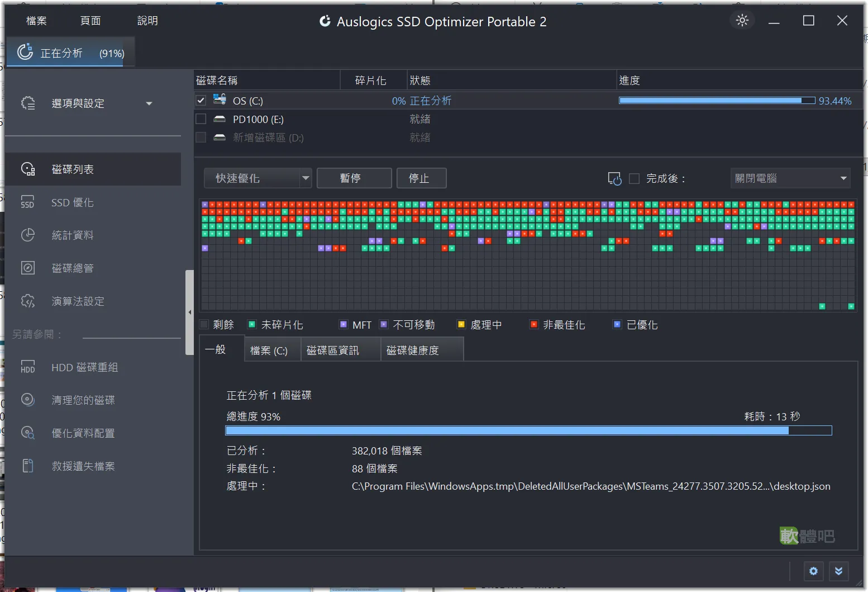Click the MFT purple legend swatch
This screenshot has height=592, width=868.
click(x=344, y=324)
